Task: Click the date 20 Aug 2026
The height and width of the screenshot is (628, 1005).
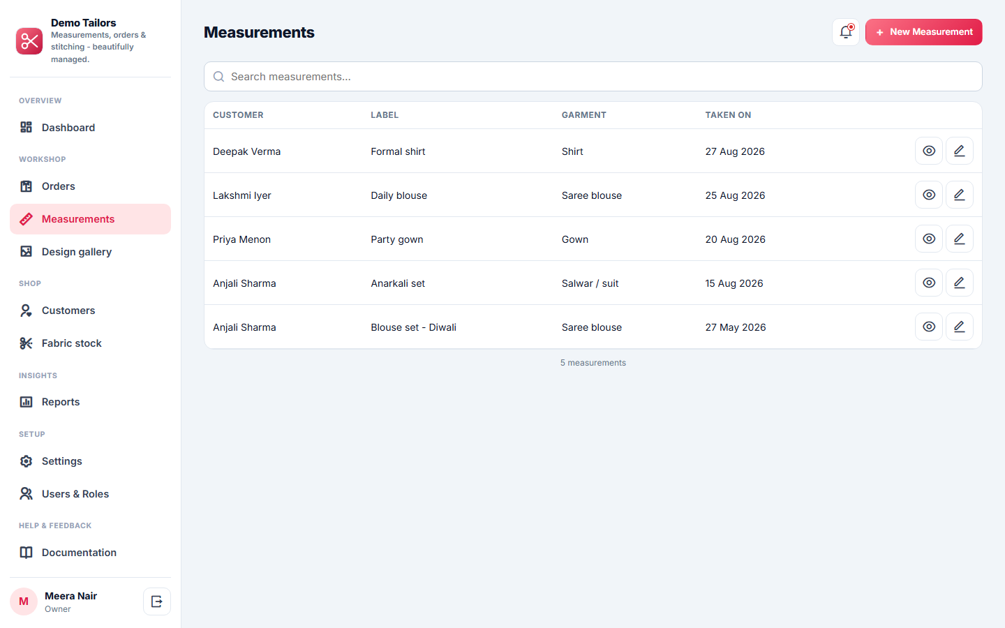Action: (x=735, y=239)
